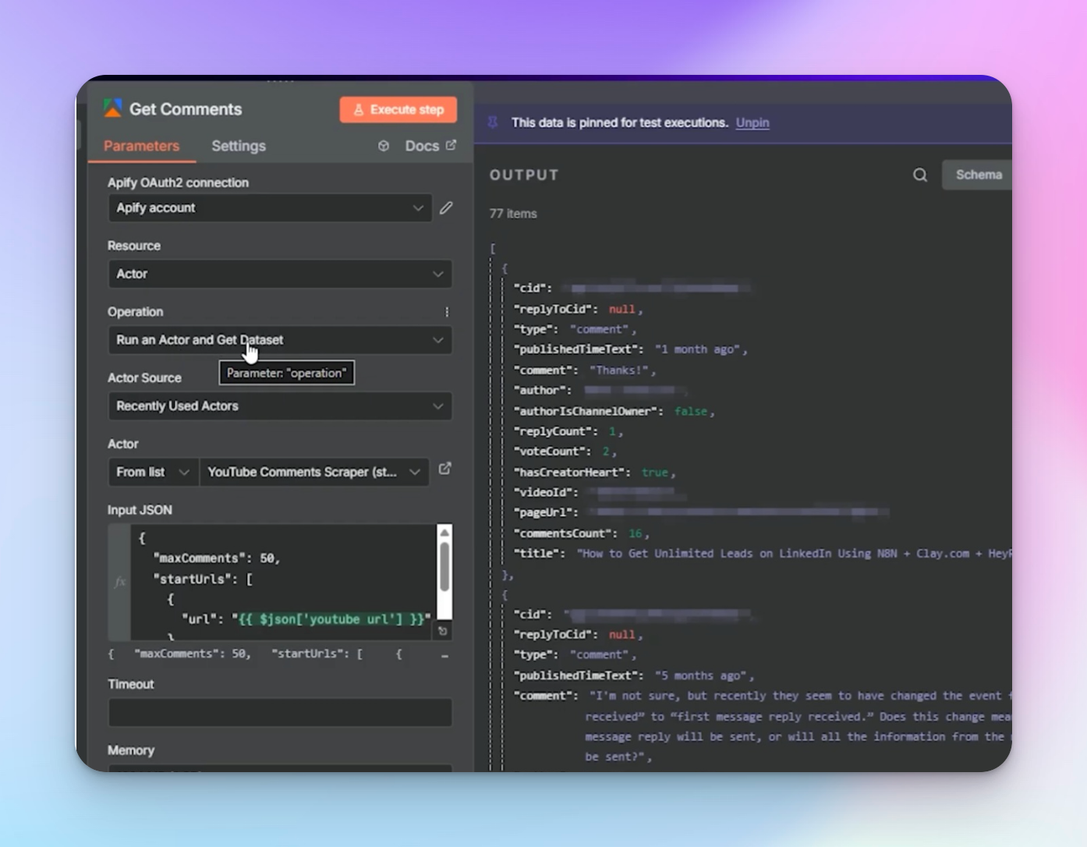This screenshot has height=847, width=1087.
Task: Click the voteCount value 2
Action: click(x=605, y=452)
